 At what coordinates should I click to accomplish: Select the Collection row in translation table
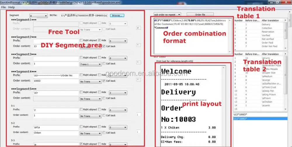coord(259,28)
